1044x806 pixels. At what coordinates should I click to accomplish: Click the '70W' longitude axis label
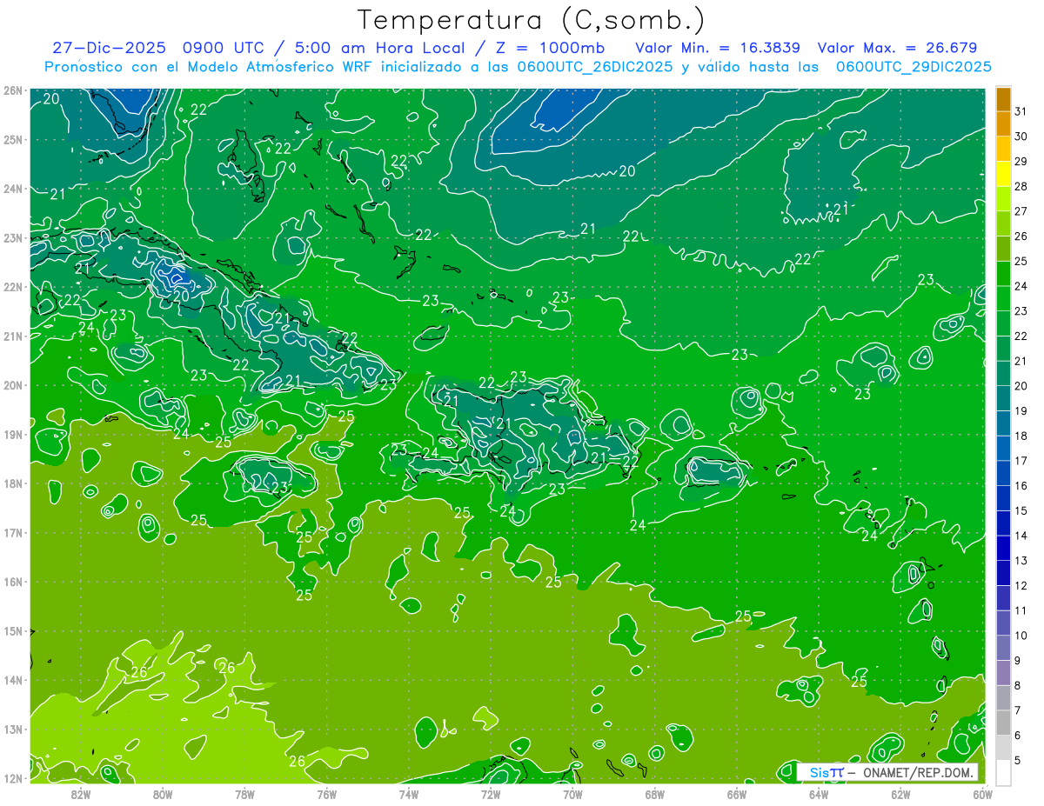tap(572, 793)
